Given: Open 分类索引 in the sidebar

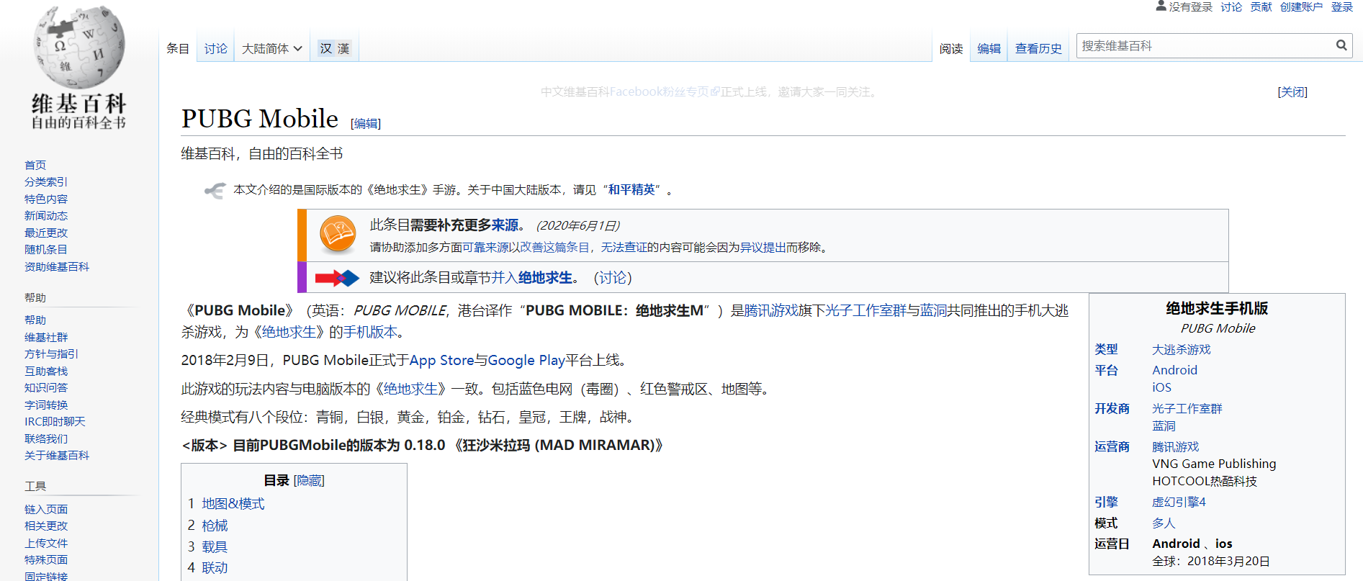Looking at the screenshot, I should pos(46,182).
